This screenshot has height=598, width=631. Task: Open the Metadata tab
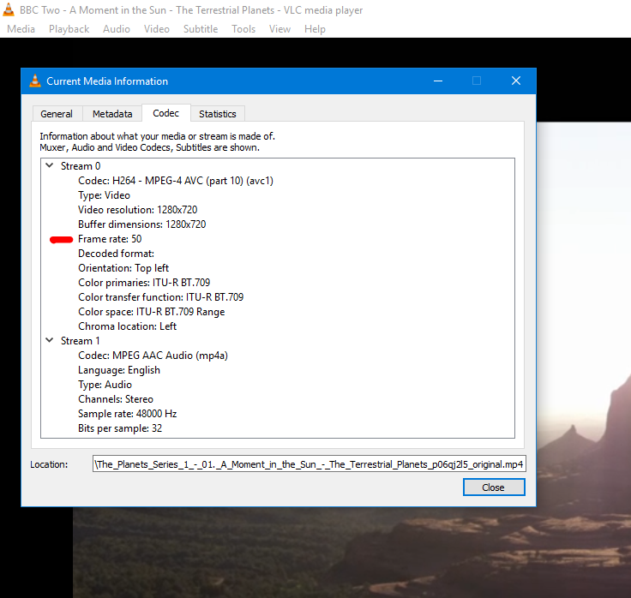pyautogui.click(x=112, y=114)
